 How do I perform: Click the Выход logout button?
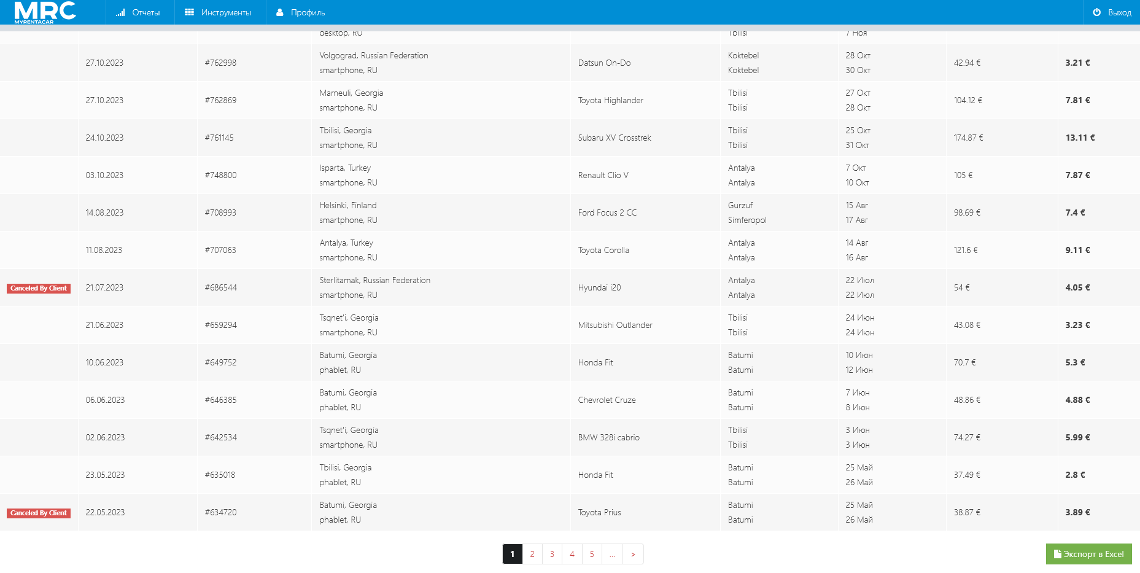1112,12
